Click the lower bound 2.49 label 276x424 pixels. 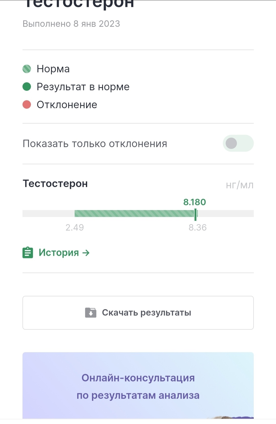(x=75, y=227)
